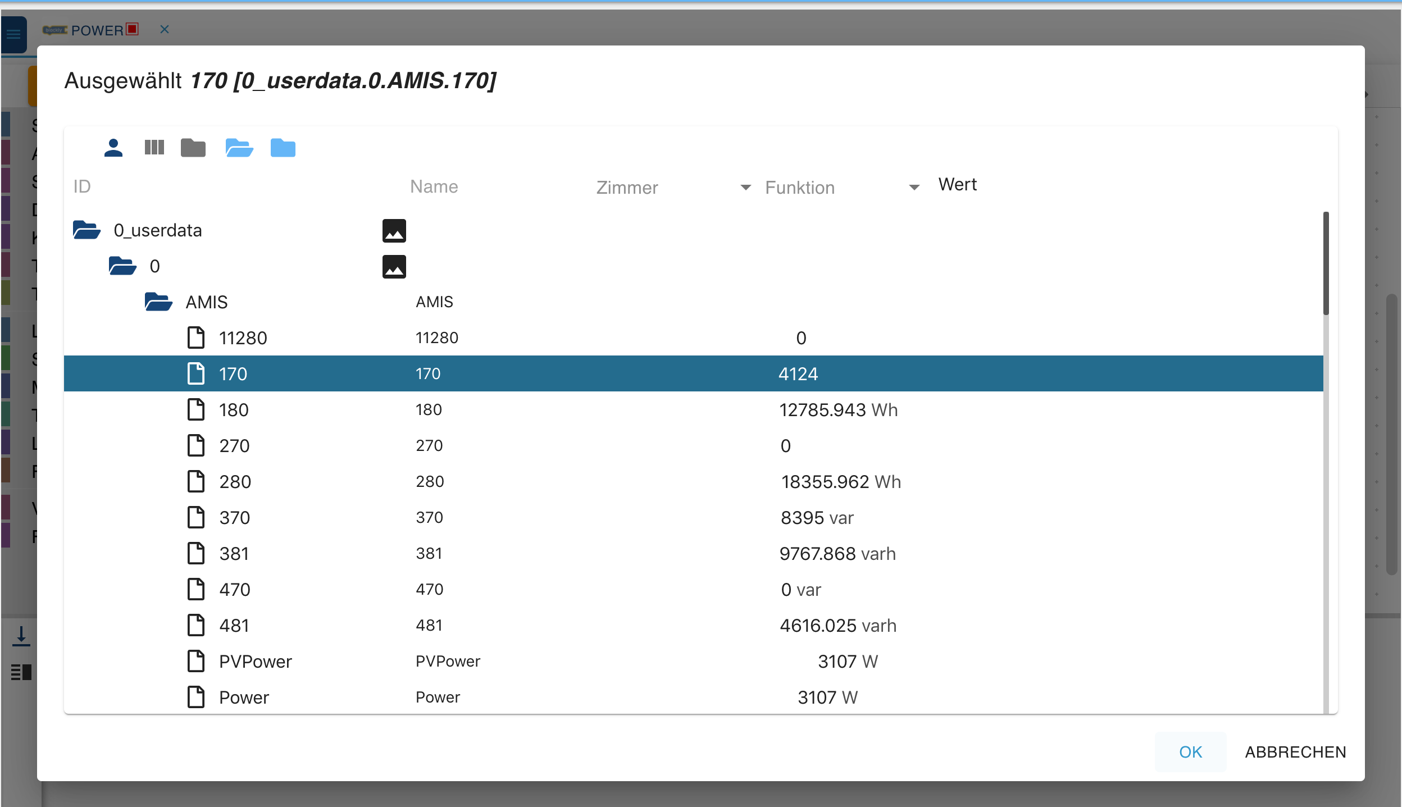Select the PVPower state row
Viewport: 1402px width, 807px height.
256,662
